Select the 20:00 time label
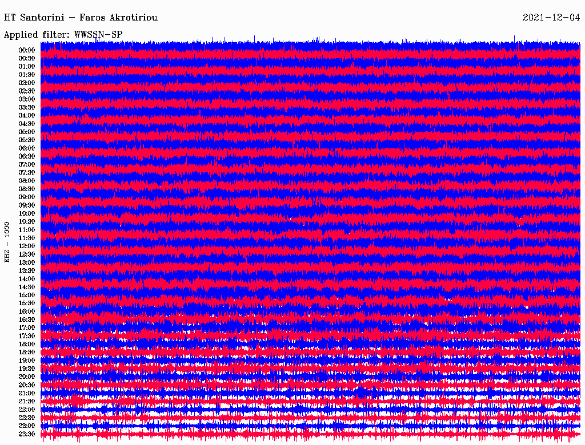The width and height of the screenshot is (585, 445). tap(26, 377)
